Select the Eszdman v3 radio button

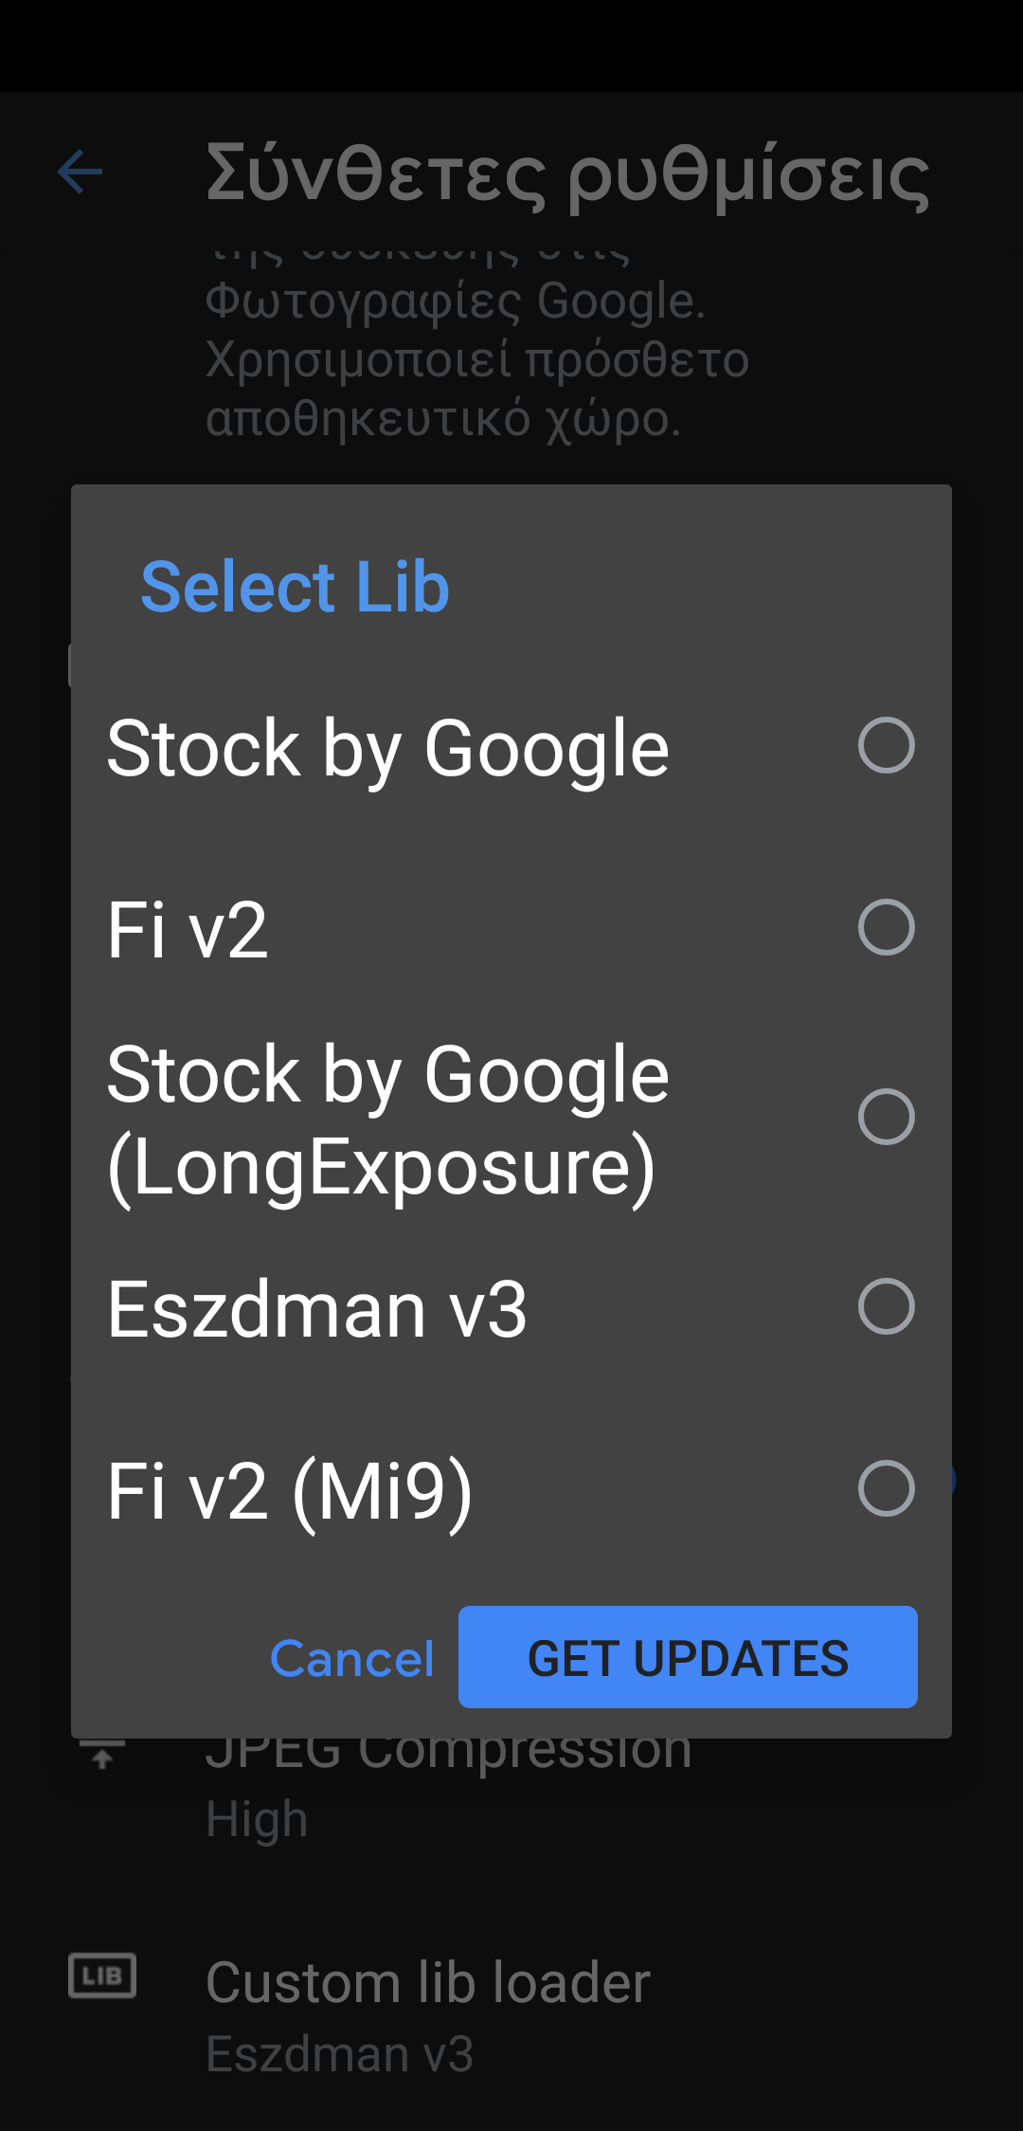click(x=886, y=1306)
